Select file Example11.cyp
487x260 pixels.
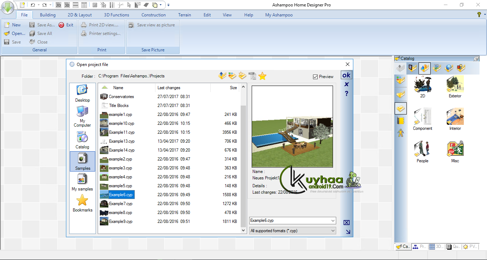pos(168,132)
